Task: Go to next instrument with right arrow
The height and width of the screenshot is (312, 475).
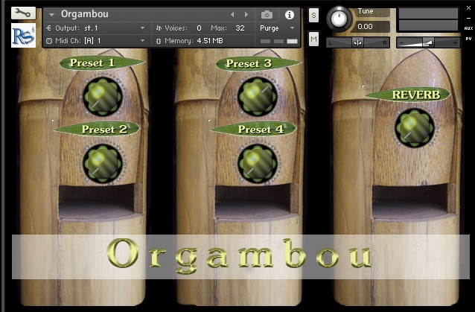Action: (x=246, y=15)
